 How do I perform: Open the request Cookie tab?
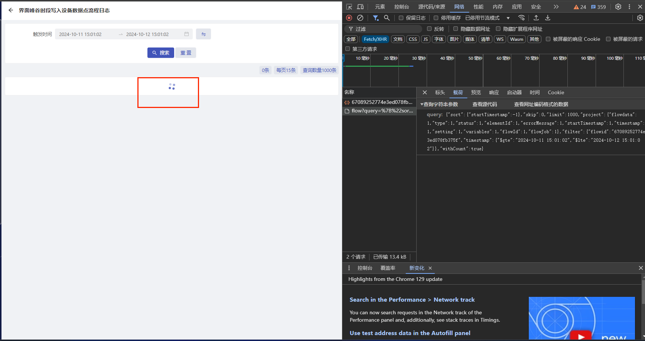[x=556, y=92]
